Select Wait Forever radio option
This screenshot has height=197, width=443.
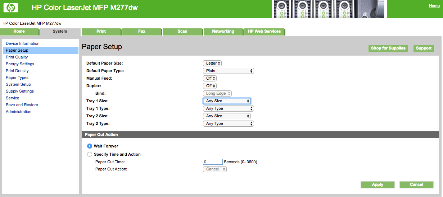[90, 146]
